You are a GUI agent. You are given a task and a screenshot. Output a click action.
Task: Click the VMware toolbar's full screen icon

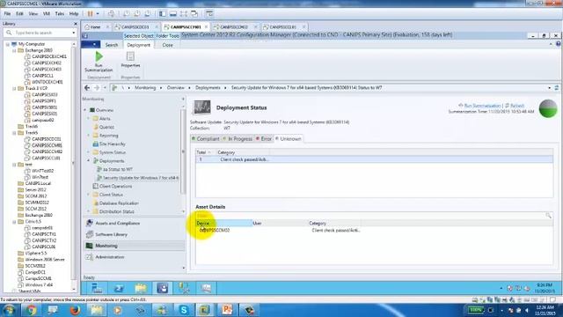[184, 14]
